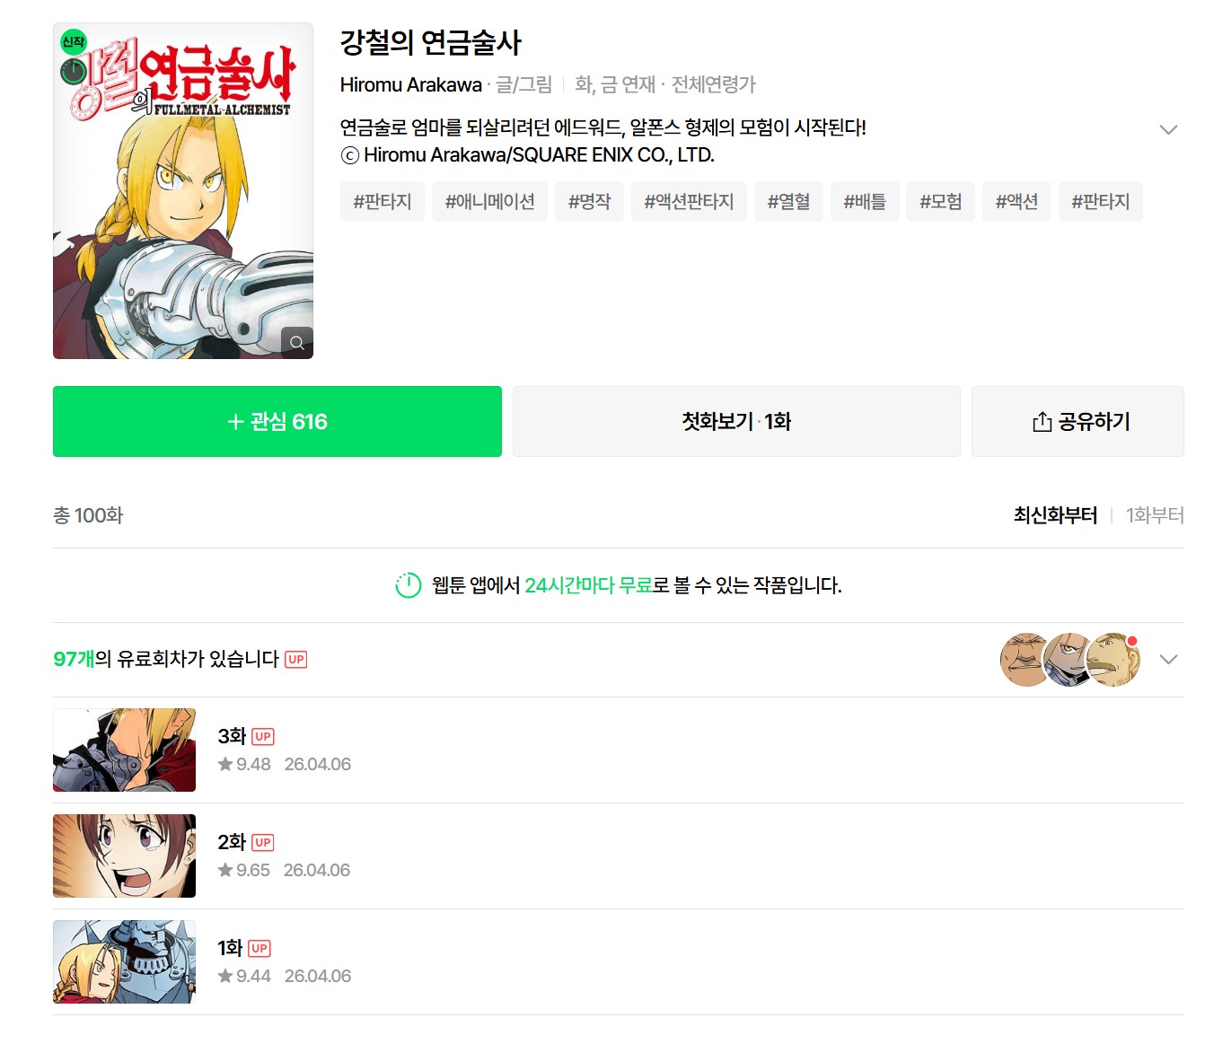
Task: Click the 전체연령가 age rating text
Action: [x=714, y=85]
